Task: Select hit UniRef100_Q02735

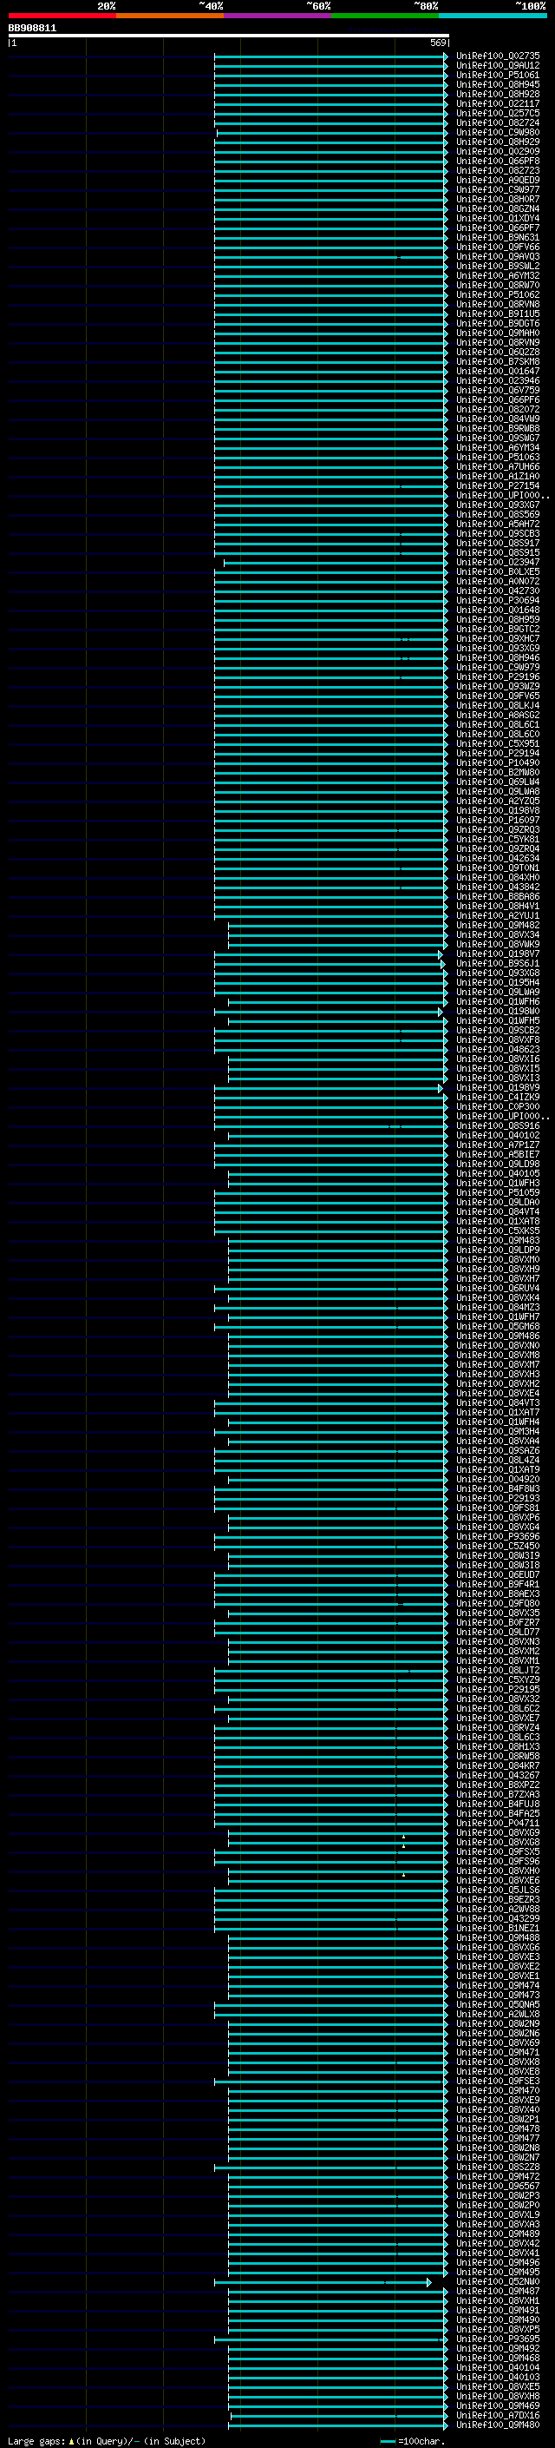Action: coord(498,56)
